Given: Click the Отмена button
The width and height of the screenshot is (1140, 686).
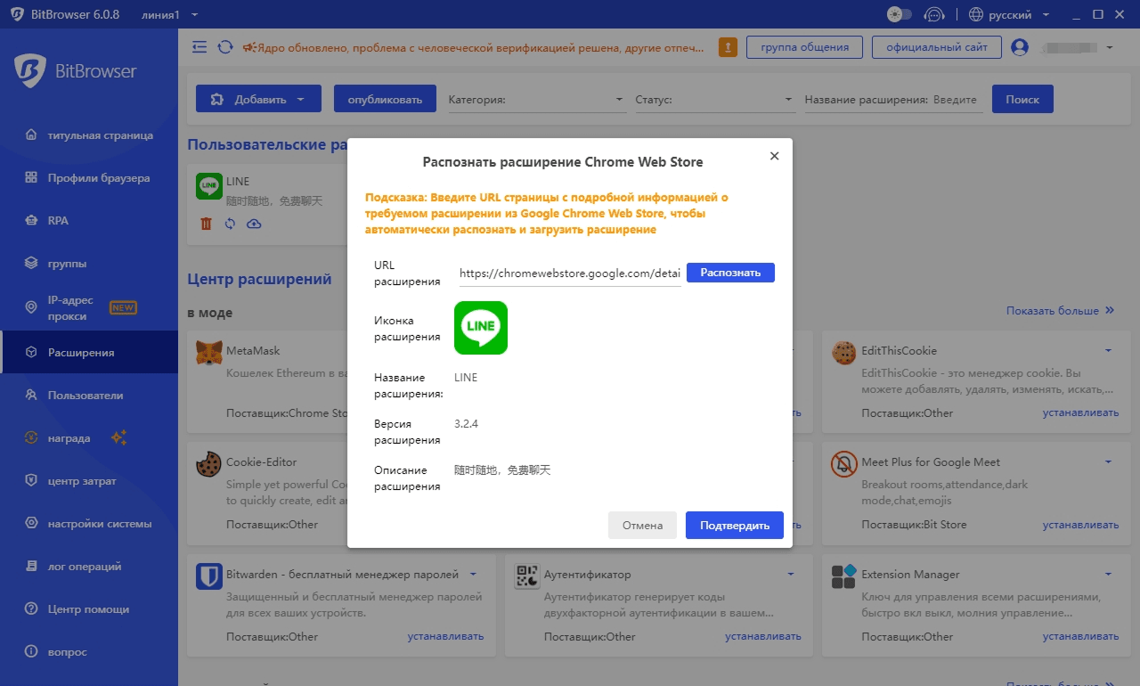Looking at the screenshot, I should click(642, 525).
